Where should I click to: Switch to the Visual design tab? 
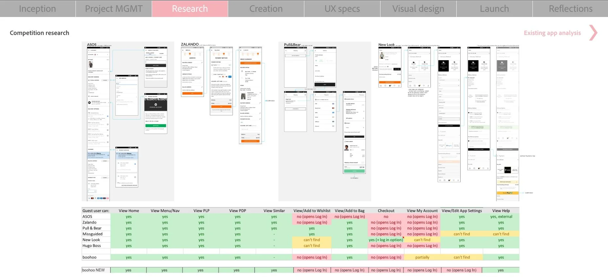[418, 8]
